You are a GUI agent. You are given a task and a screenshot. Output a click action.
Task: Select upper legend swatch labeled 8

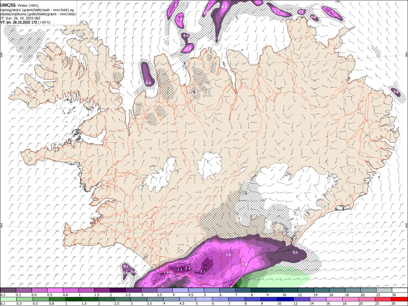[x=259, y=290]
